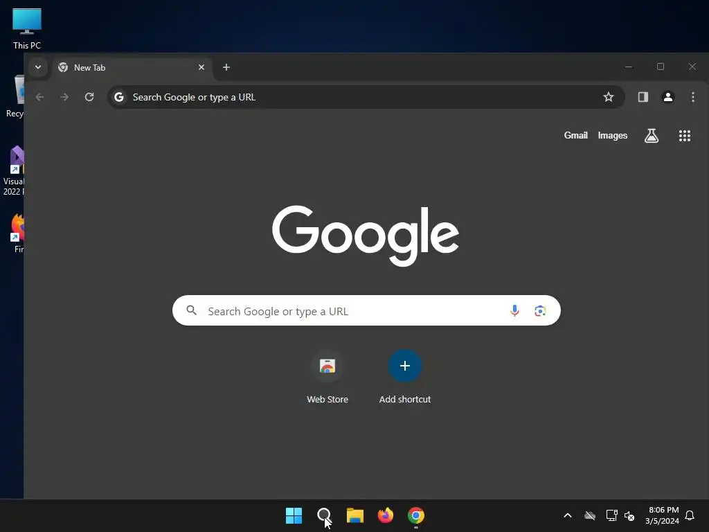The height and width of the screenshot is (532, 709).
Task: Click the Google icon in address bar
Action: pos(119,97)
